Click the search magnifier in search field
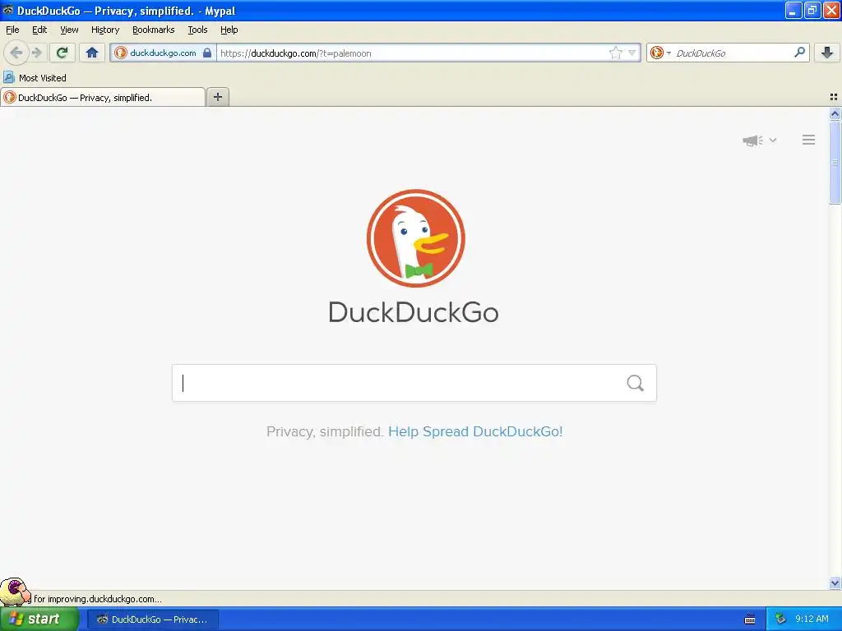The width and height of the screenshot is (842, 631). [636, 383]
